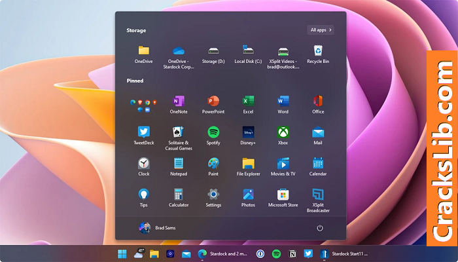Open the Office app
The height and width of the screenshot is (262, 458).
click(318, 105)
